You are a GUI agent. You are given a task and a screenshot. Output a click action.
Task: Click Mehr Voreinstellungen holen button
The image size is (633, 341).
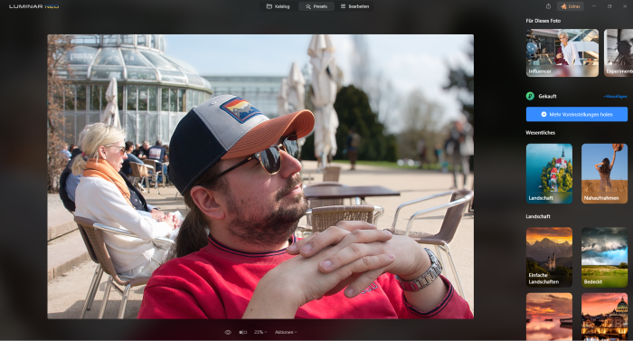tap(577, 114)
